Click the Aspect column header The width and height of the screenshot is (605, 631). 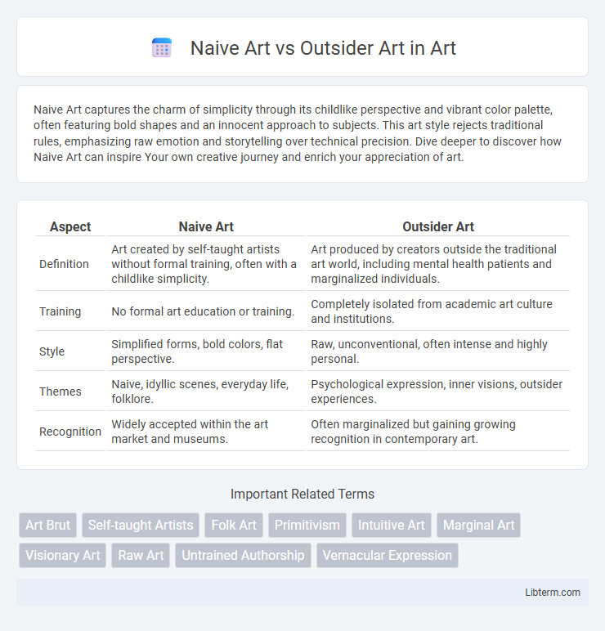(70, 226)
